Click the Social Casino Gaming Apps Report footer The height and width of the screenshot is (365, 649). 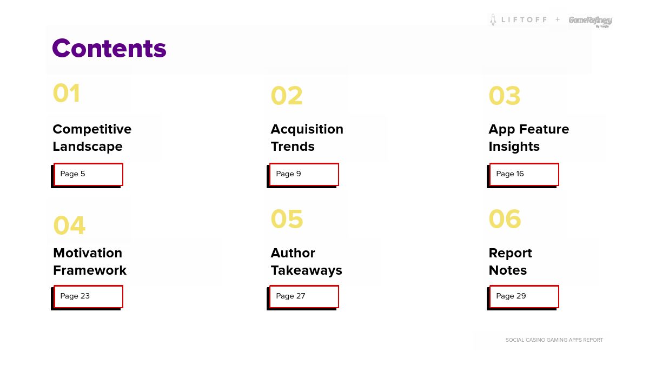pyautogui.click(x=554, y=340)
